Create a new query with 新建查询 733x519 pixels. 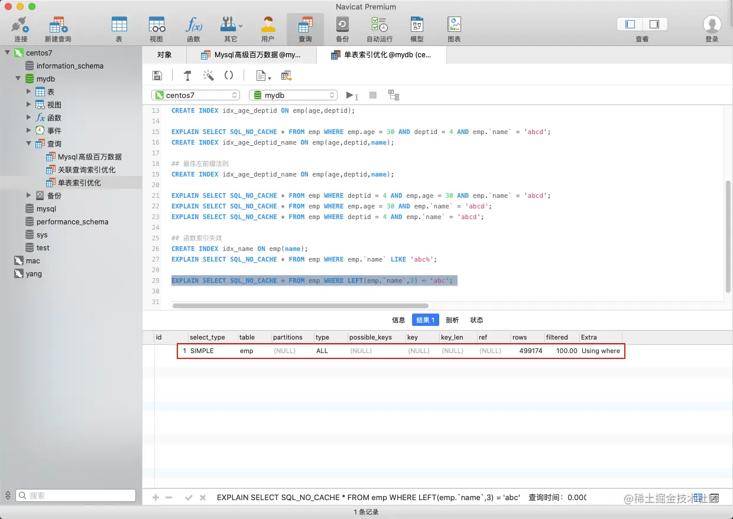(58, 29)
